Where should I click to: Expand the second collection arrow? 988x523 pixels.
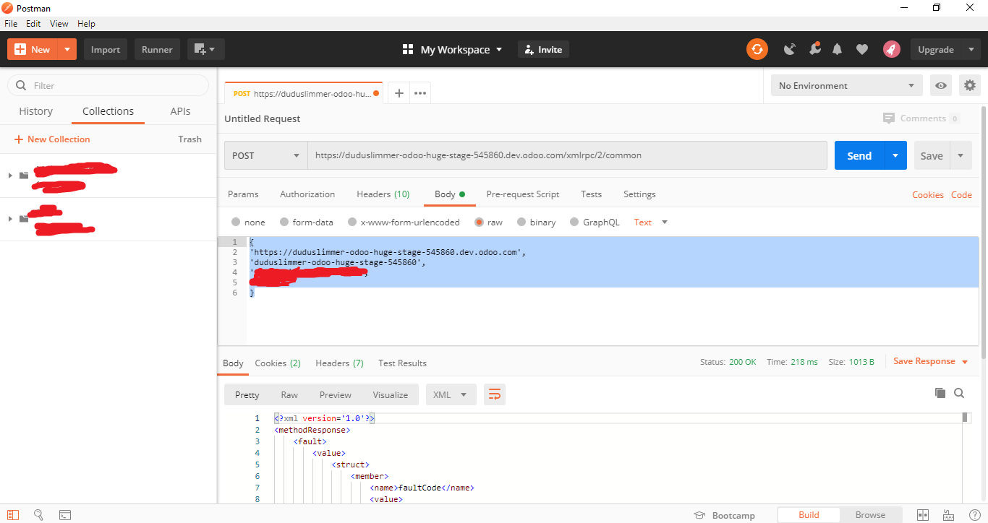pyautogui.click(x=9, y=218)
